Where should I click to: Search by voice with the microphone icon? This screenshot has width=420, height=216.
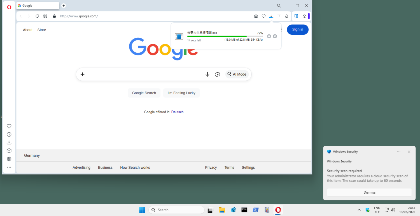(207, 74)
